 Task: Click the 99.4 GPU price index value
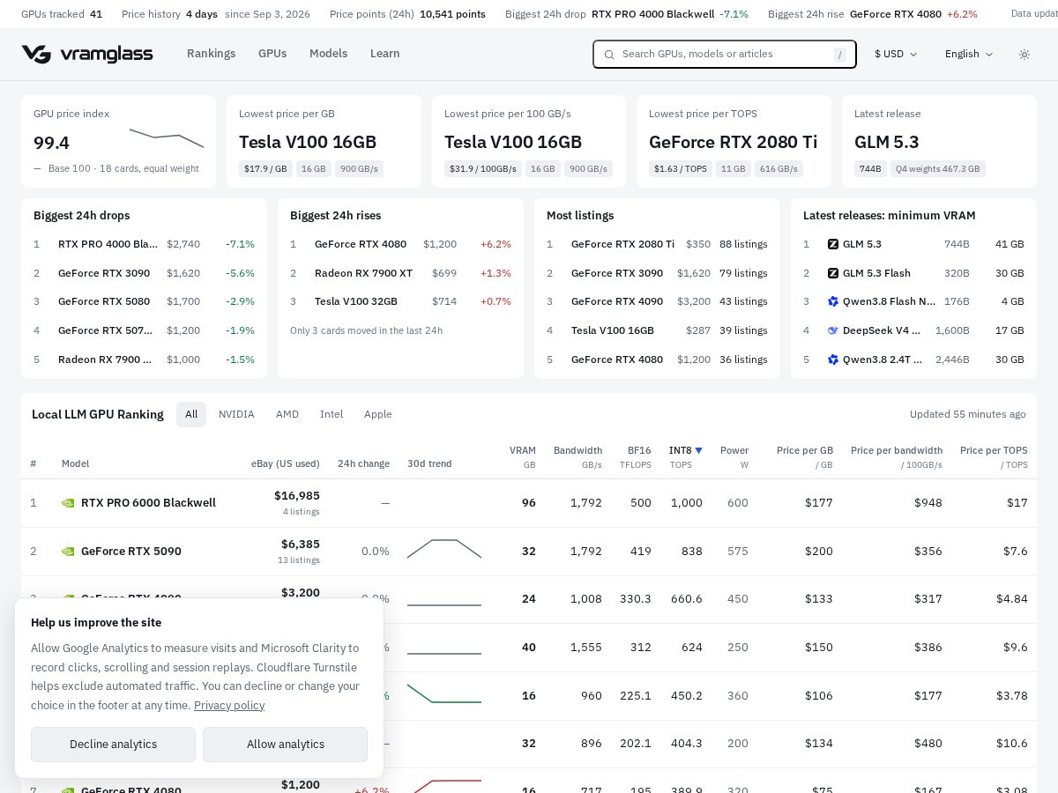pos(51,143)
